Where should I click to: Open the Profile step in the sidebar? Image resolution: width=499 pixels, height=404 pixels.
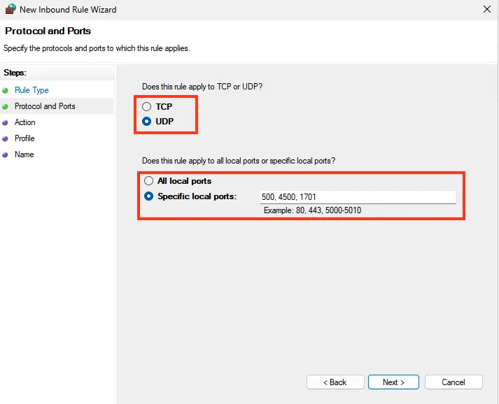24,138
